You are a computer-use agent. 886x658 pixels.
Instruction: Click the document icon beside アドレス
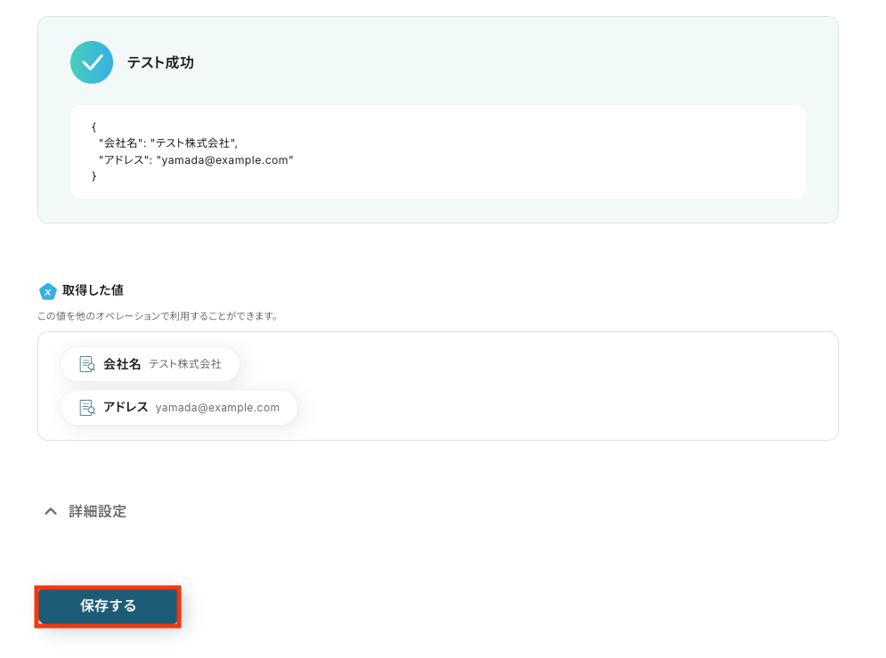(x=87, y=407)
